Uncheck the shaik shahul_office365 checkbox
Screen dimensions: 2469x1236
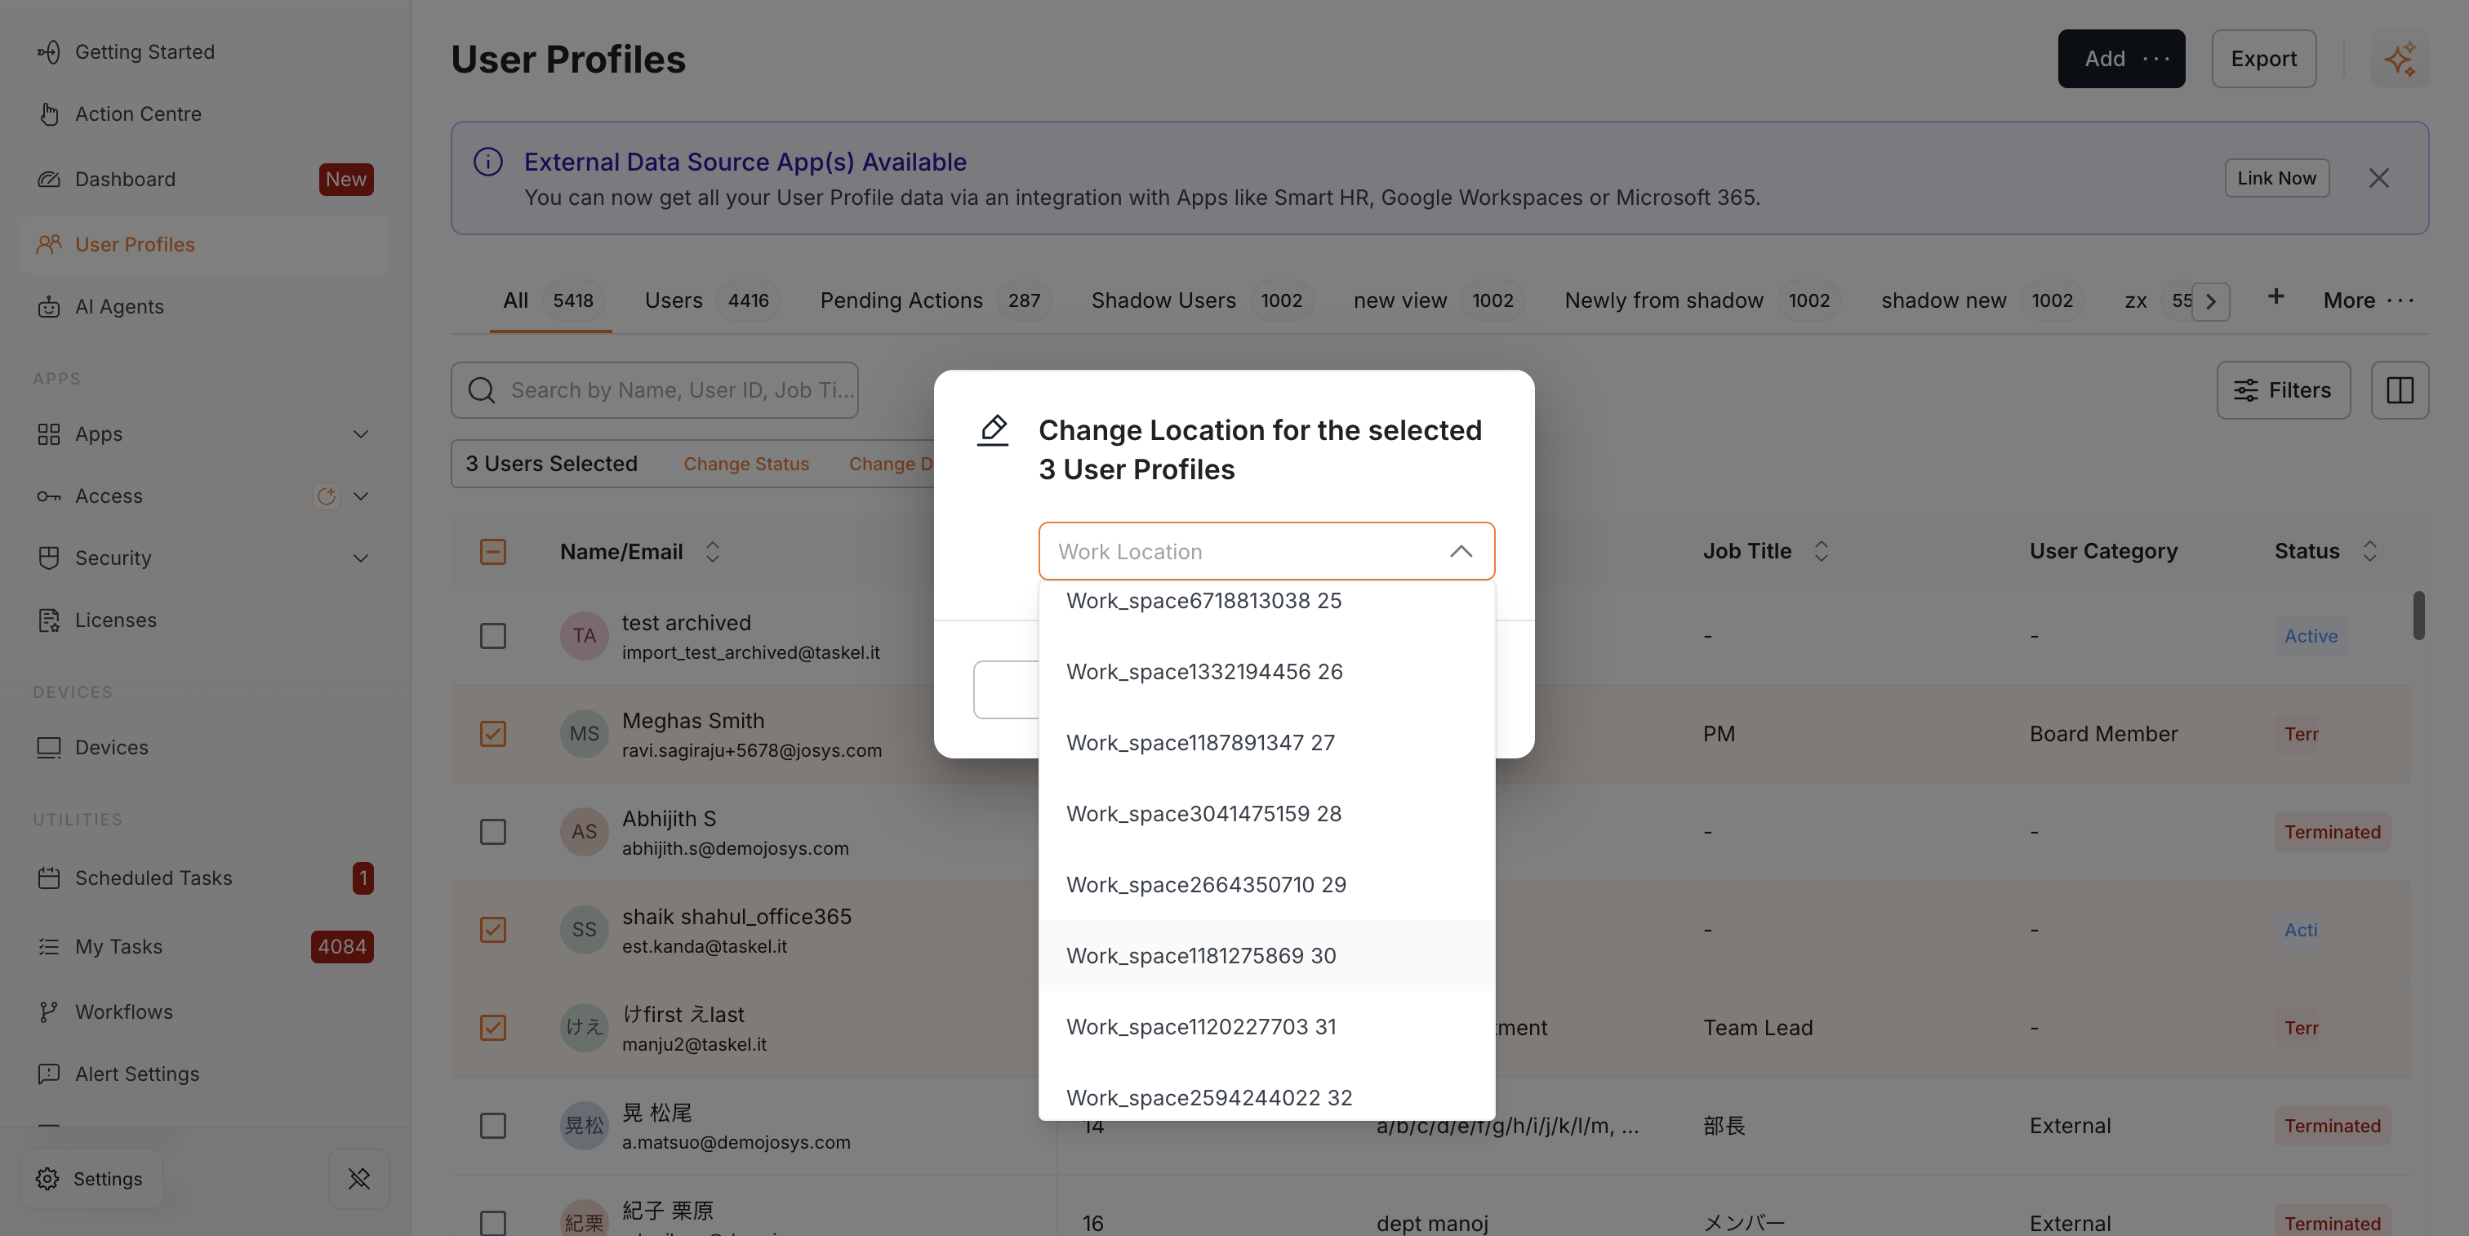492,929
